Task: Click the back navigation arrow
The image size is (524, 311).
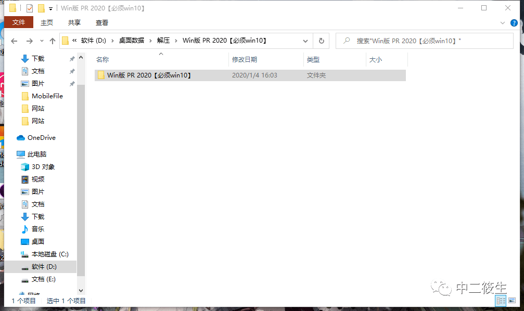Action: pos(14,41)
